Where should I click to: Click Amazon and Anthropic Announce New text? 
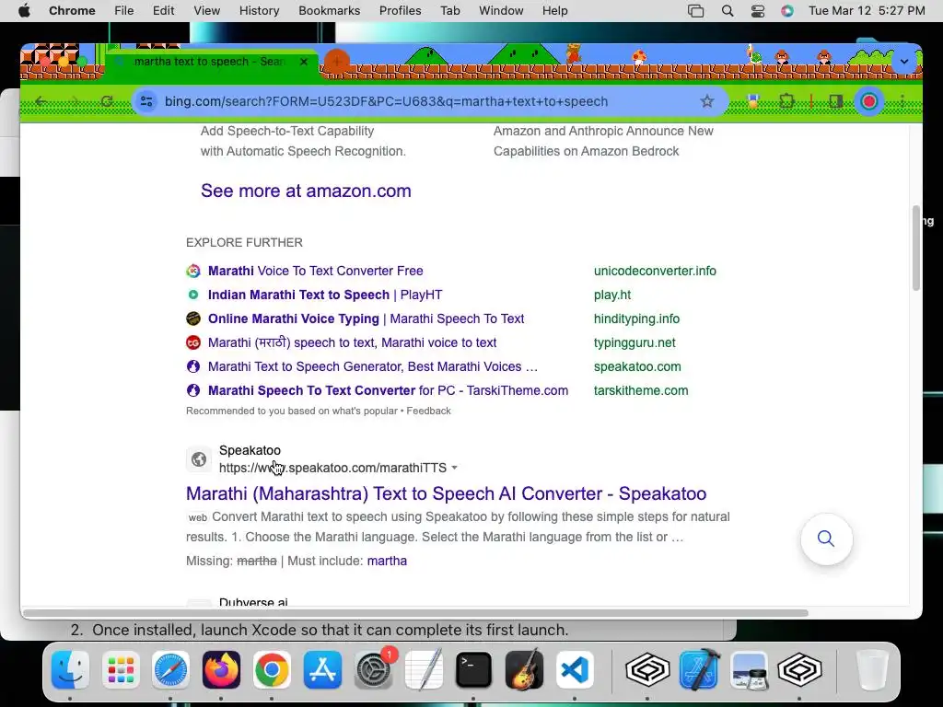pyautogui.click(x=603, y=131)
